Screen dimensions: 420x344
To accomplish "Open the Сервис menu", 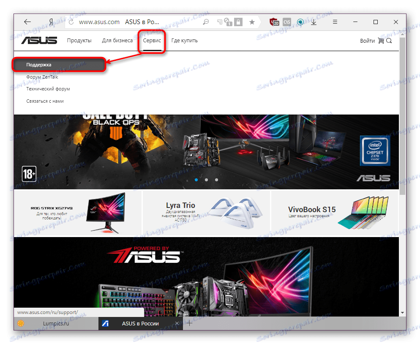I will (152, 41).
